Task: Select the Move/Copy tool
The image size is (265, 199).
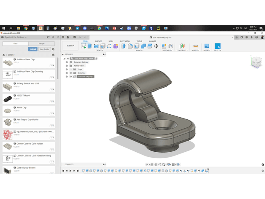Action: pyautogui.click(x=156, y=46)
